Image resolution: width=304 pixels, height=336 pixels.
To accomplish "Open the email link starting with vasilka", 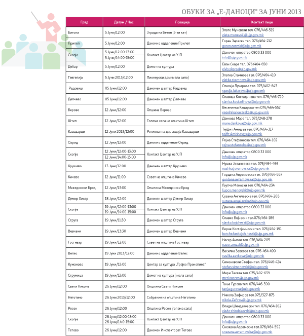I will tap(243, 256).
